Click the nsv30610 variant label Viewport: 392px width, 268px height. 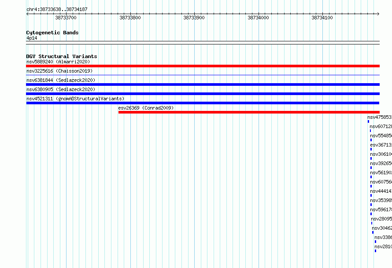click(381, 154)
